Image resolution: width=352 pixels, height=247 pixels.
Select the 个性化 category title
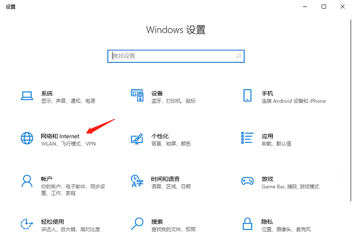pos(160,136)
